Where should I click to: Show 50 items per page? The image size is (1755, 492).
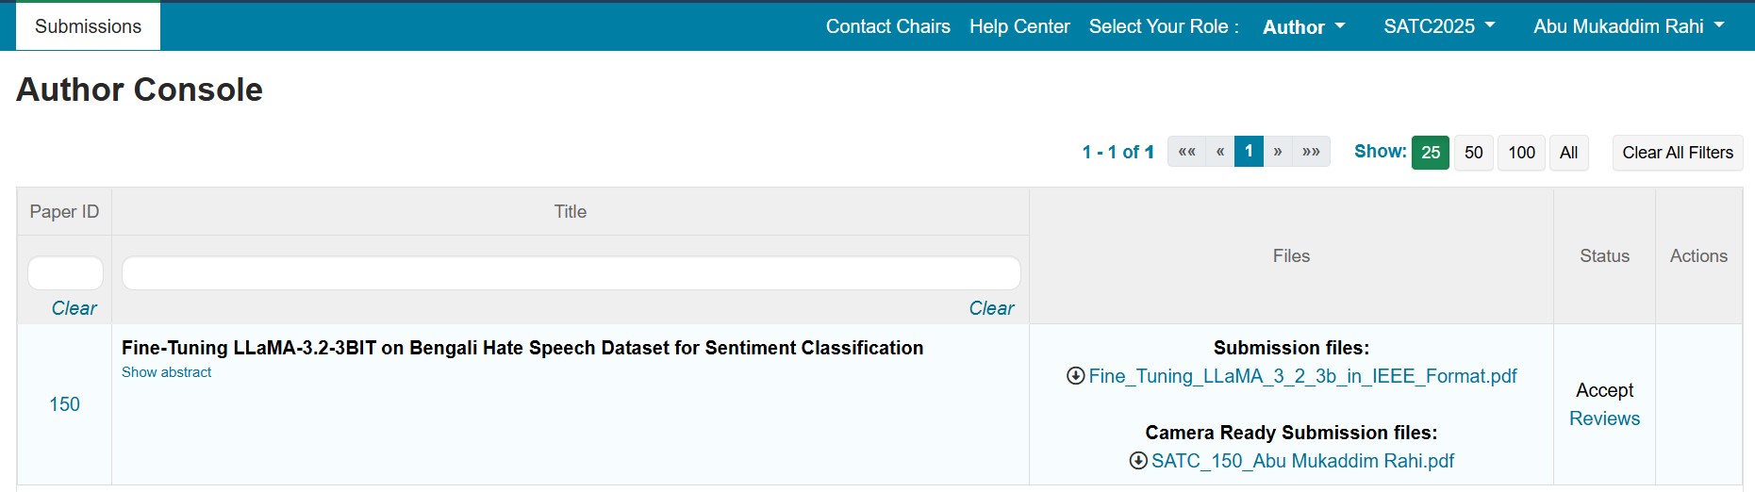point(1474,153)
